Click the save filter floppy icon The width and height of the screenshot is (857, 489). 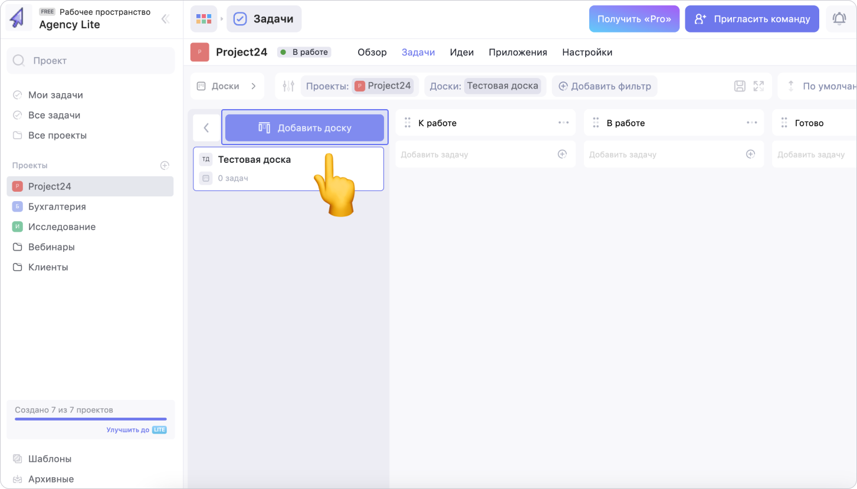(x=740, y=86)
